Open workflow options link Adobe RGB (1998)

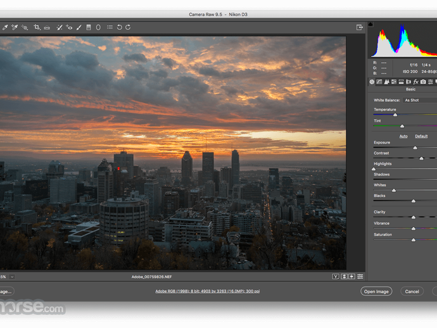point(207,291)
